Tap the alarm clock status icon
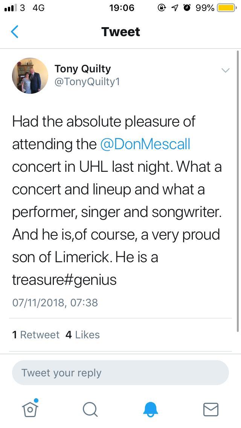 187,8
